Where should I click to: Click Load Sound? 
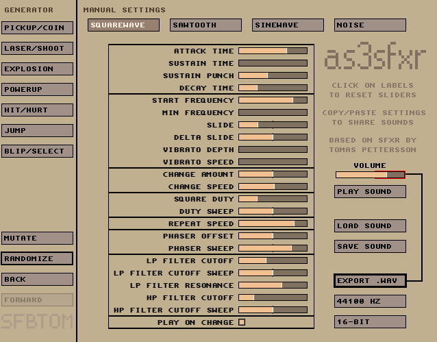point(370,226)
